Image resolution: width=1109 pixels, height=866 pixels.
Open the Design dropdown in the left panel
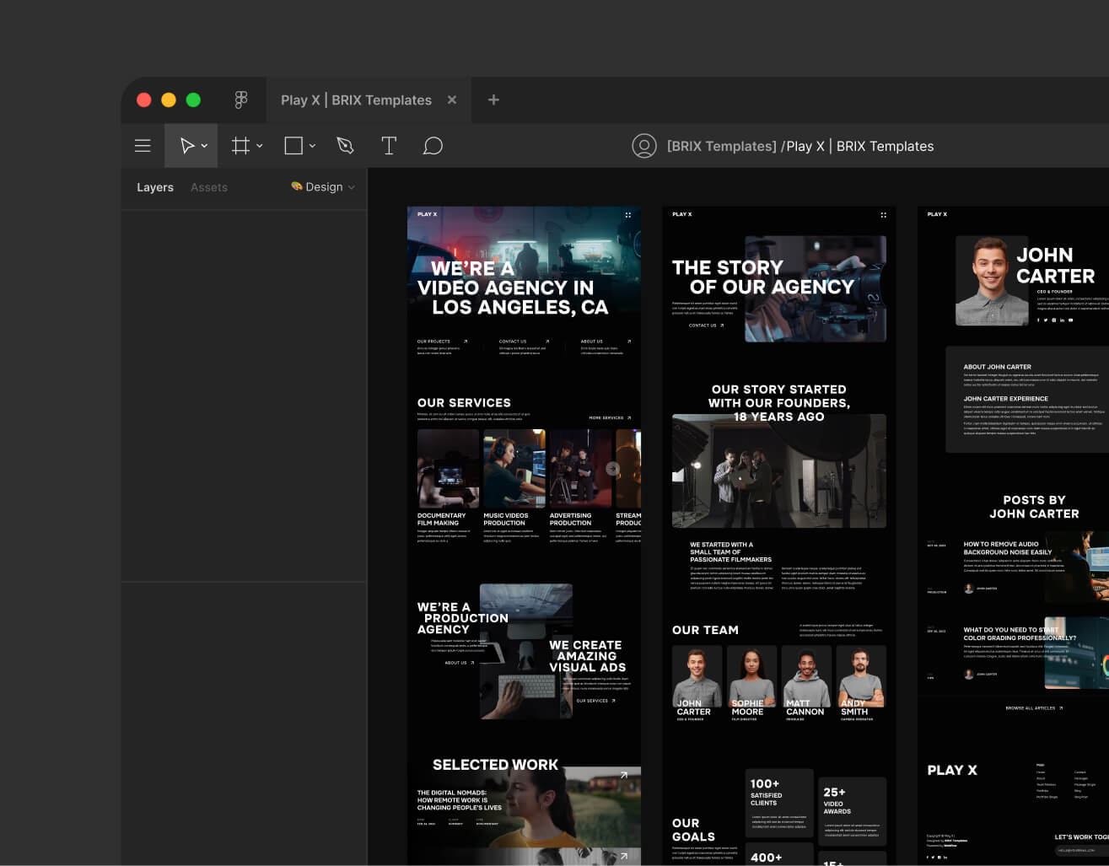(x=323, y=187)
